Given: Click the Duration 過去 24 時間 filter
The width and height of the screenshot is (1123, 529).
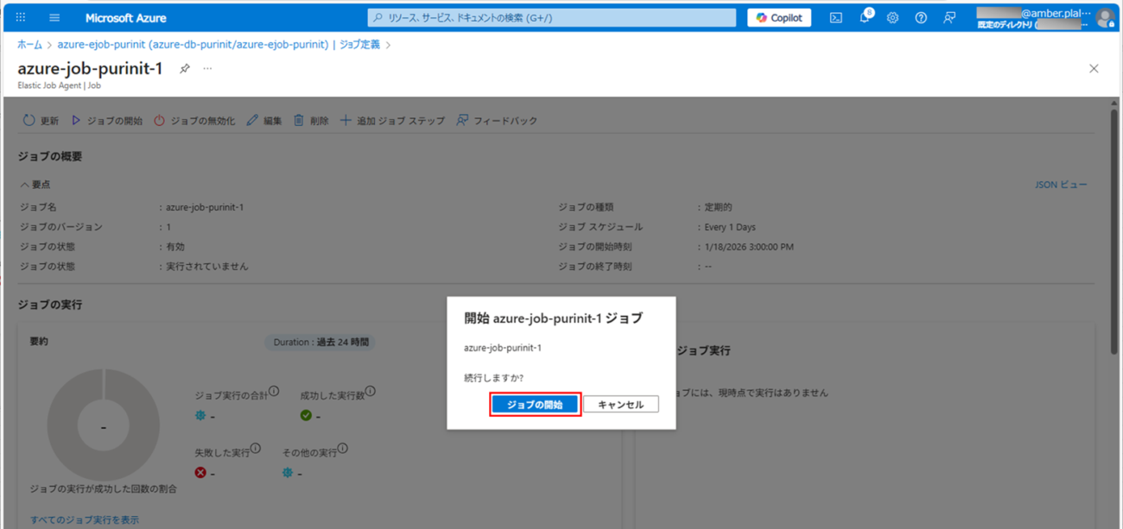Looking at the screenshot, I should tap(320, 342).
